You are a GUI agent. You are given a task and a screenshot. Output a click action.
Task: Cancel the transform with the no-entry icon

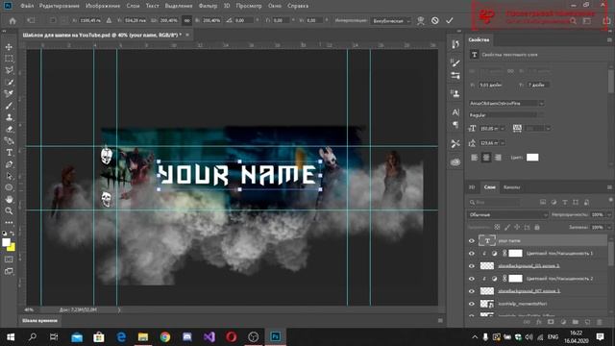coord(435,20)
